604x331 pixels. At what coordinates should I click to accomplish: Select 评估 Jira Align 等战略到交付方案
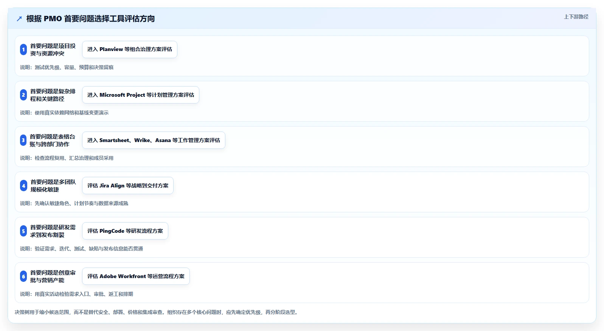pos(128,186)
